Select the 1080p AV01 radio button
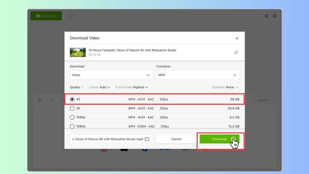Viewport: 309px width, 174px height. tap(72, 117)
